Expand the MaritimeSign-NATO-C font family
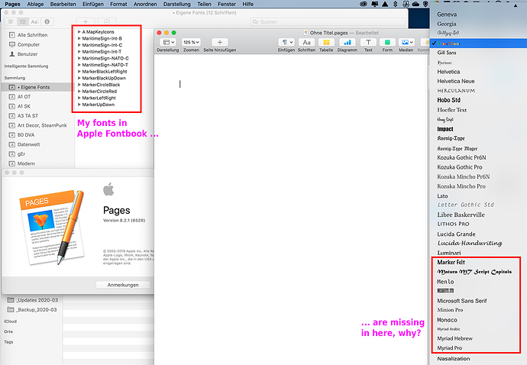Screen dimensions: 527x365 (79, 58)
